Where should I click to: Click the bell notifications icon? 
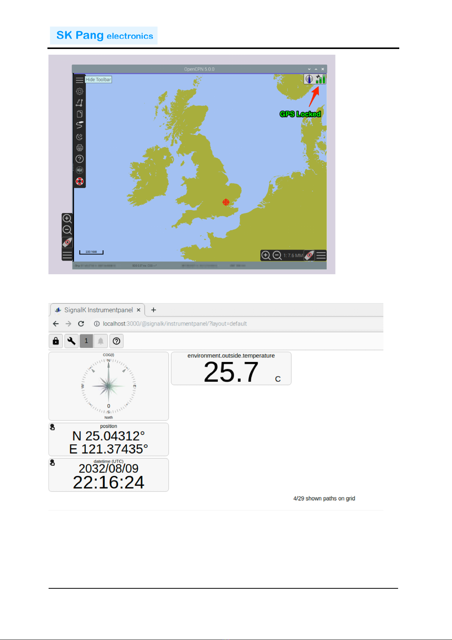point(101,341)
